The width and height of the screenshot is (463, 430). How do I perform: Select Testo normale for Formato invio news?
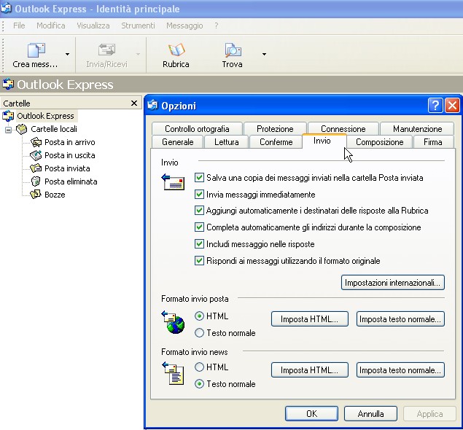199,383
